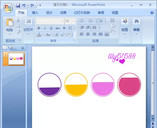Viewport: 157px width, 128px height.
Task: Open the 剪贴板 dialog launcher
Action: coord(20,40)
